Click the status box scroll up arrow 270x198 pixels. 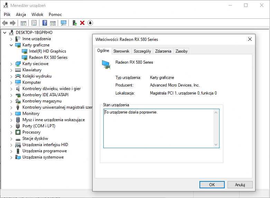click(216, 112)
